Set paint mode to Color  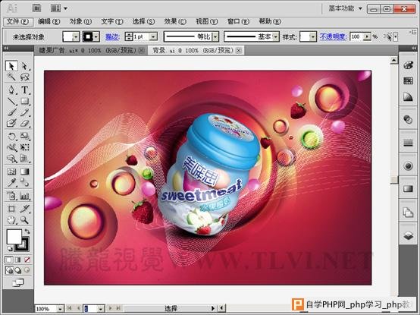8,260
